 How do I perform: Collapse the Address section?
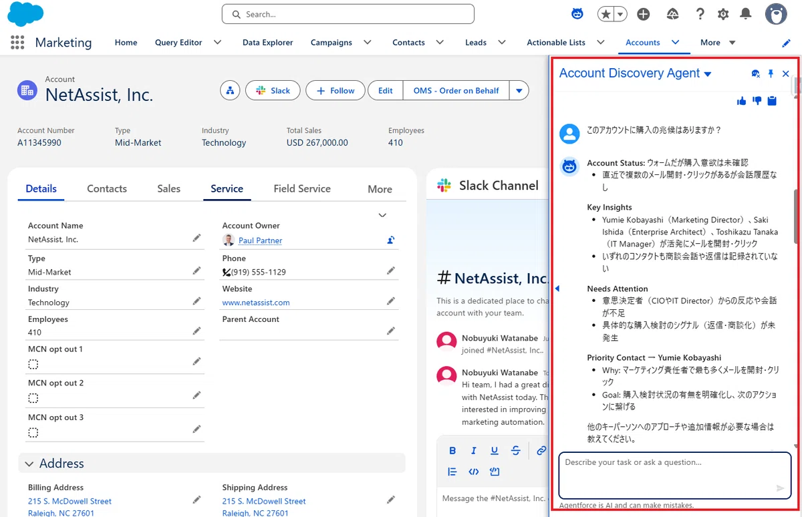click(x=29, y=464)
